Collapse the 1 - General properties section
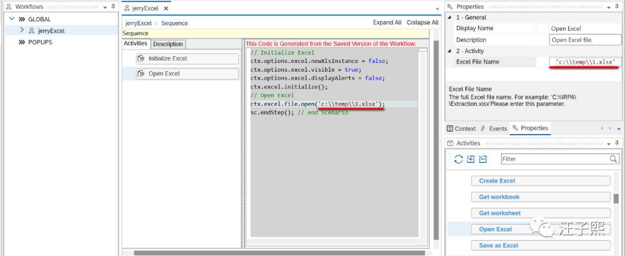 point(451,17)
